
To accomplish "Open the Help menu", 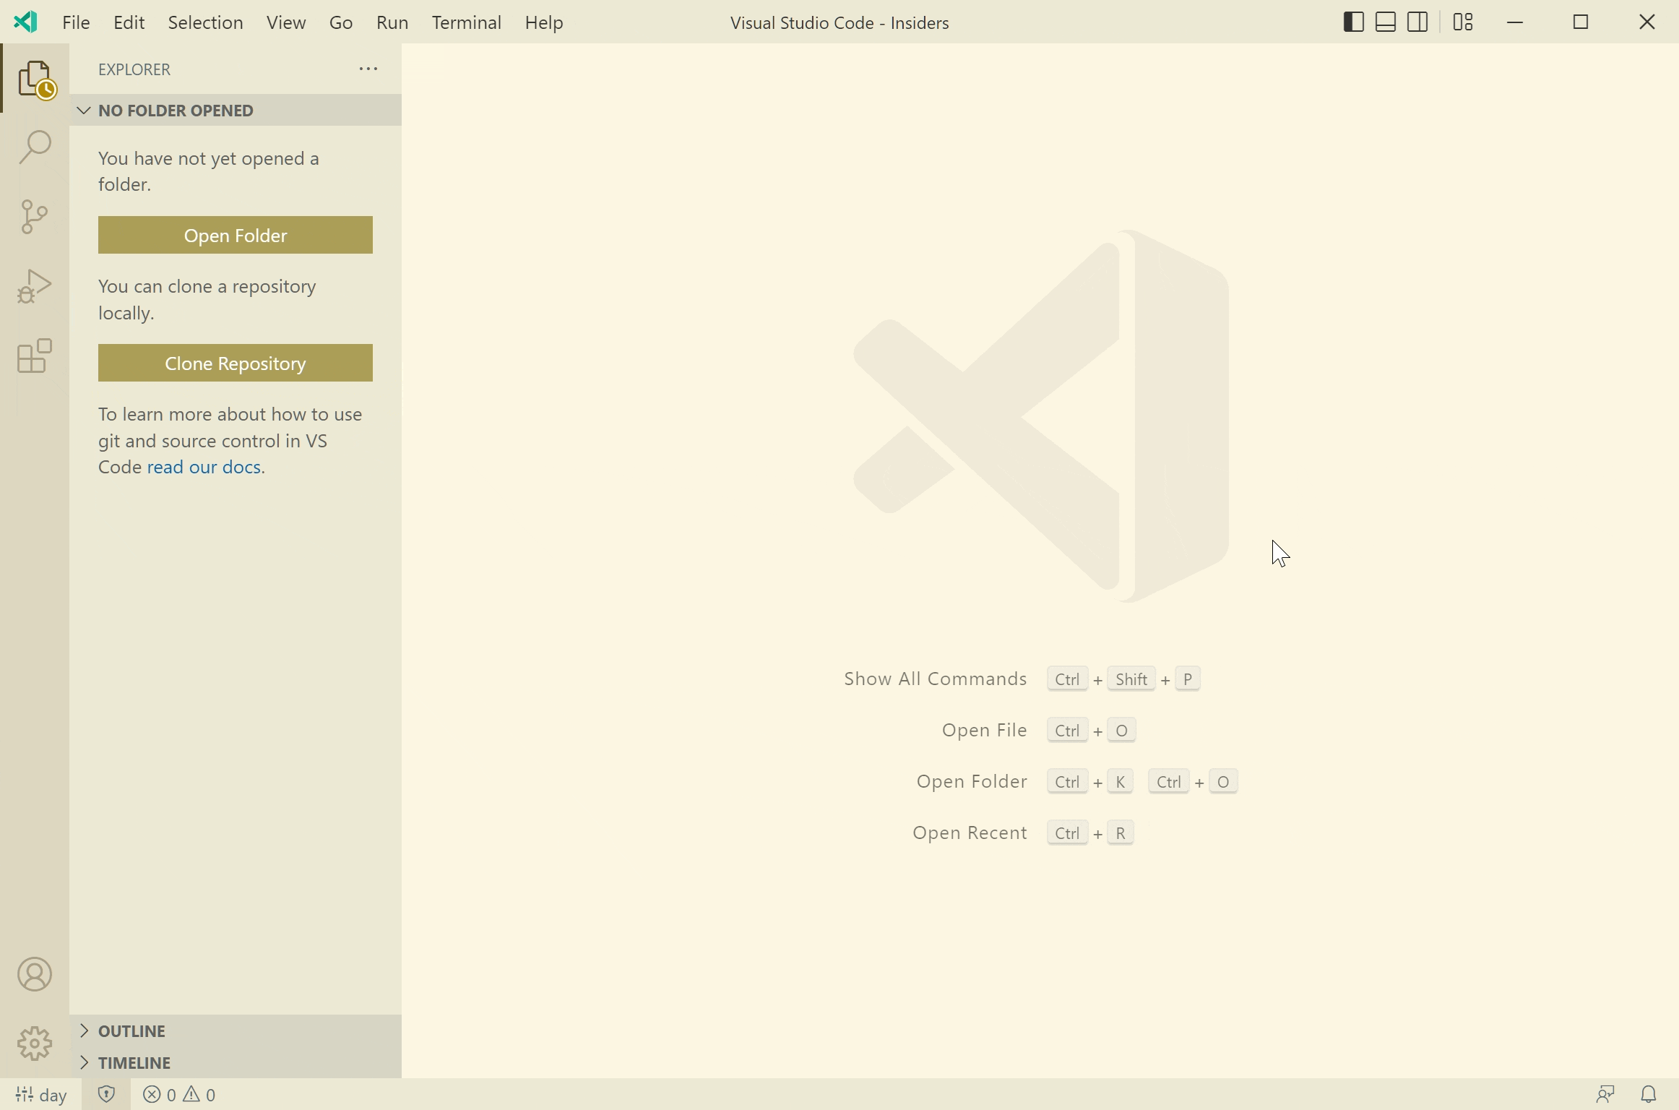I will coord(543,22).
